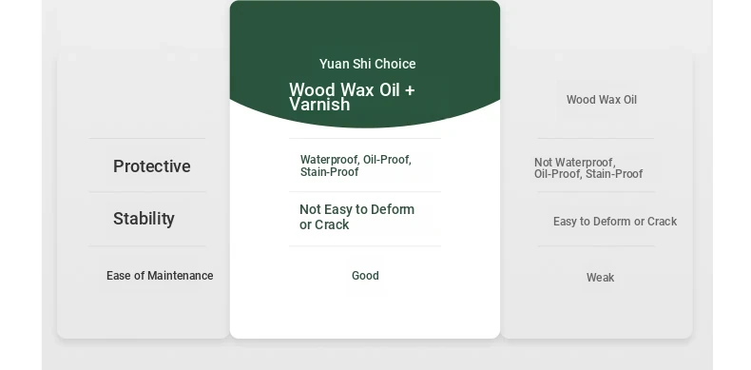
Task: Click divider above Weak rating
Action: tap(596, 246)
